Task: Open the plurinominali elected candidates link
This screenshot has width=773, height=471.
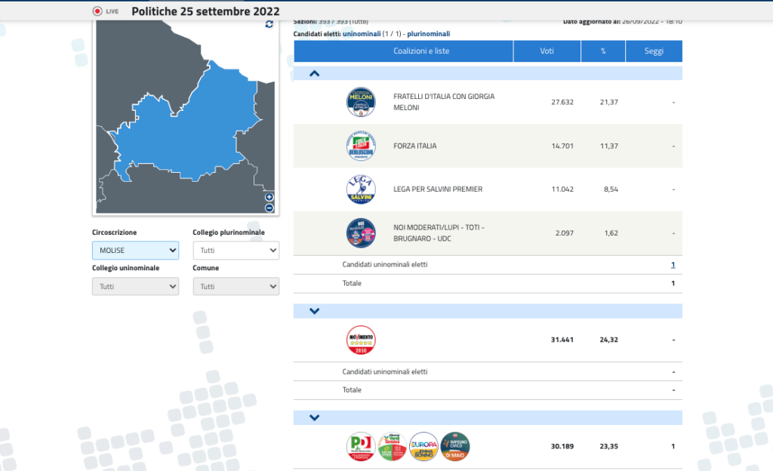Action: pos(429,34)
